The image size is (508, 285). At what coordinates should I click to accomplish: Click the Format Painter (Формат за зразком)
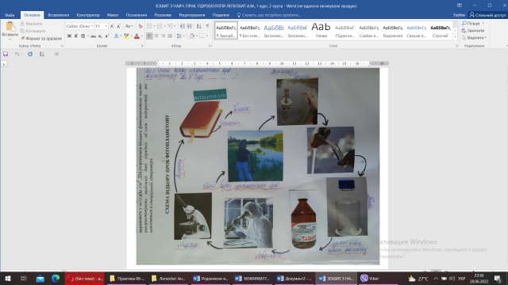40,38
